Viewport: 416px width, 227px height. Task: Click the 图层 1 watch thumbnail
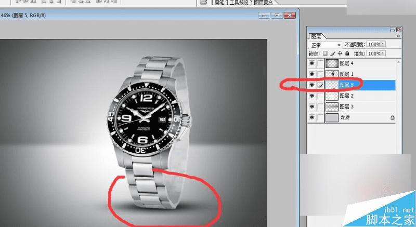[x=332, y=74]
